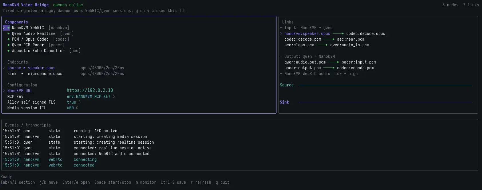This screenshot has height=190, width=482.
Task: Click the arrow after nanokvm:speaker.opus link
Action: click(338, 33)
